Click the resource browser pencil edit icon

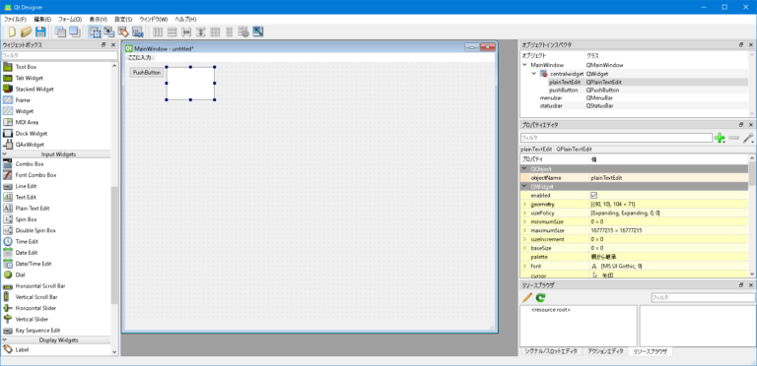pyautogui.click(x=527, y=297)
